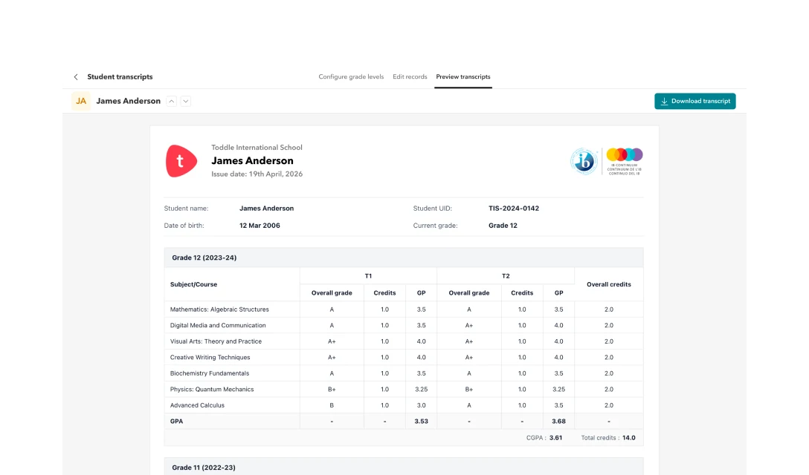Click the issue date 19th April, 2026
809x475 pixels.
[257, 174]
